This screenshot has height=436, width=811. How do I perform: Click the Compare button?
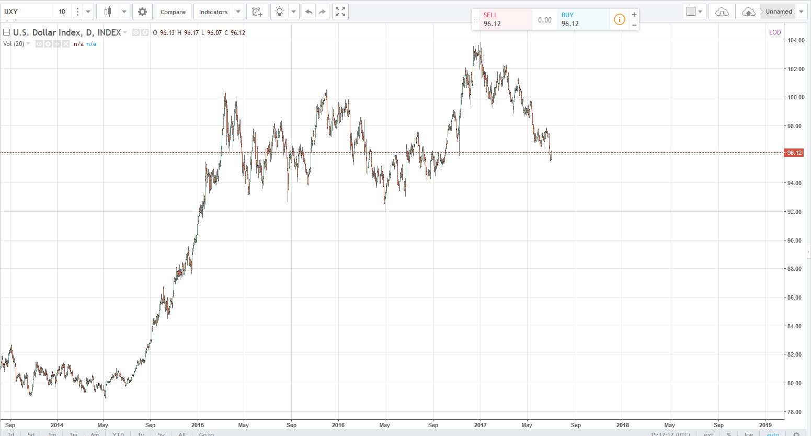(173, 12)
